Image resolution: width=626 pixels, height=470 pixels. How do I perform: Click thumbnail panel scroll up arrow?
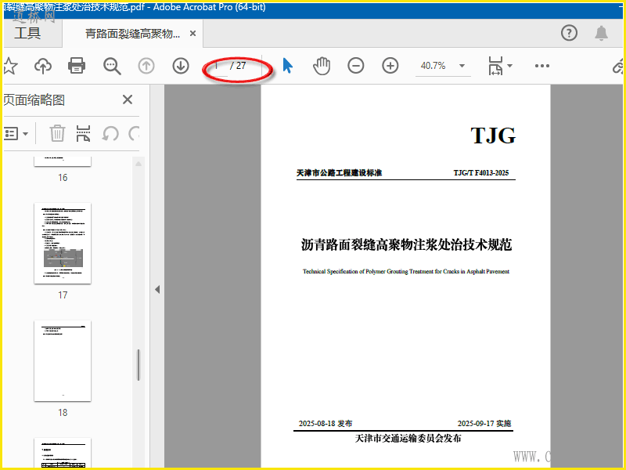coord(139,164)
